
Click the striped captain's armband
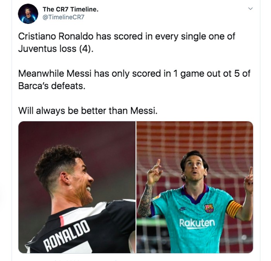click(x=234, y=209)
